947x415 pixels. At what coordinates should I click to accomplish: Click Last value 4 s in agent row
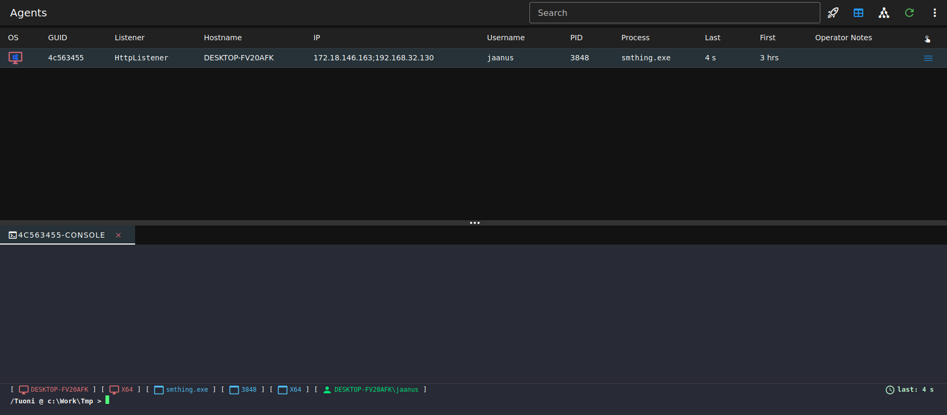click(710, 58)
